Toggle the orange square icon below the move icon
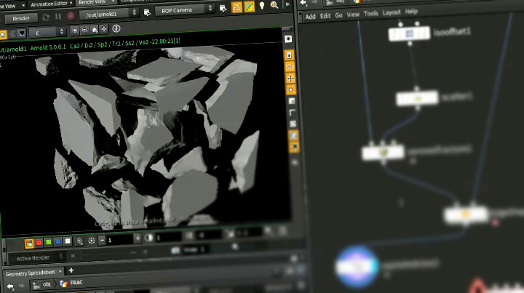This screenshot has width=524, height=293. click(291, 89)
